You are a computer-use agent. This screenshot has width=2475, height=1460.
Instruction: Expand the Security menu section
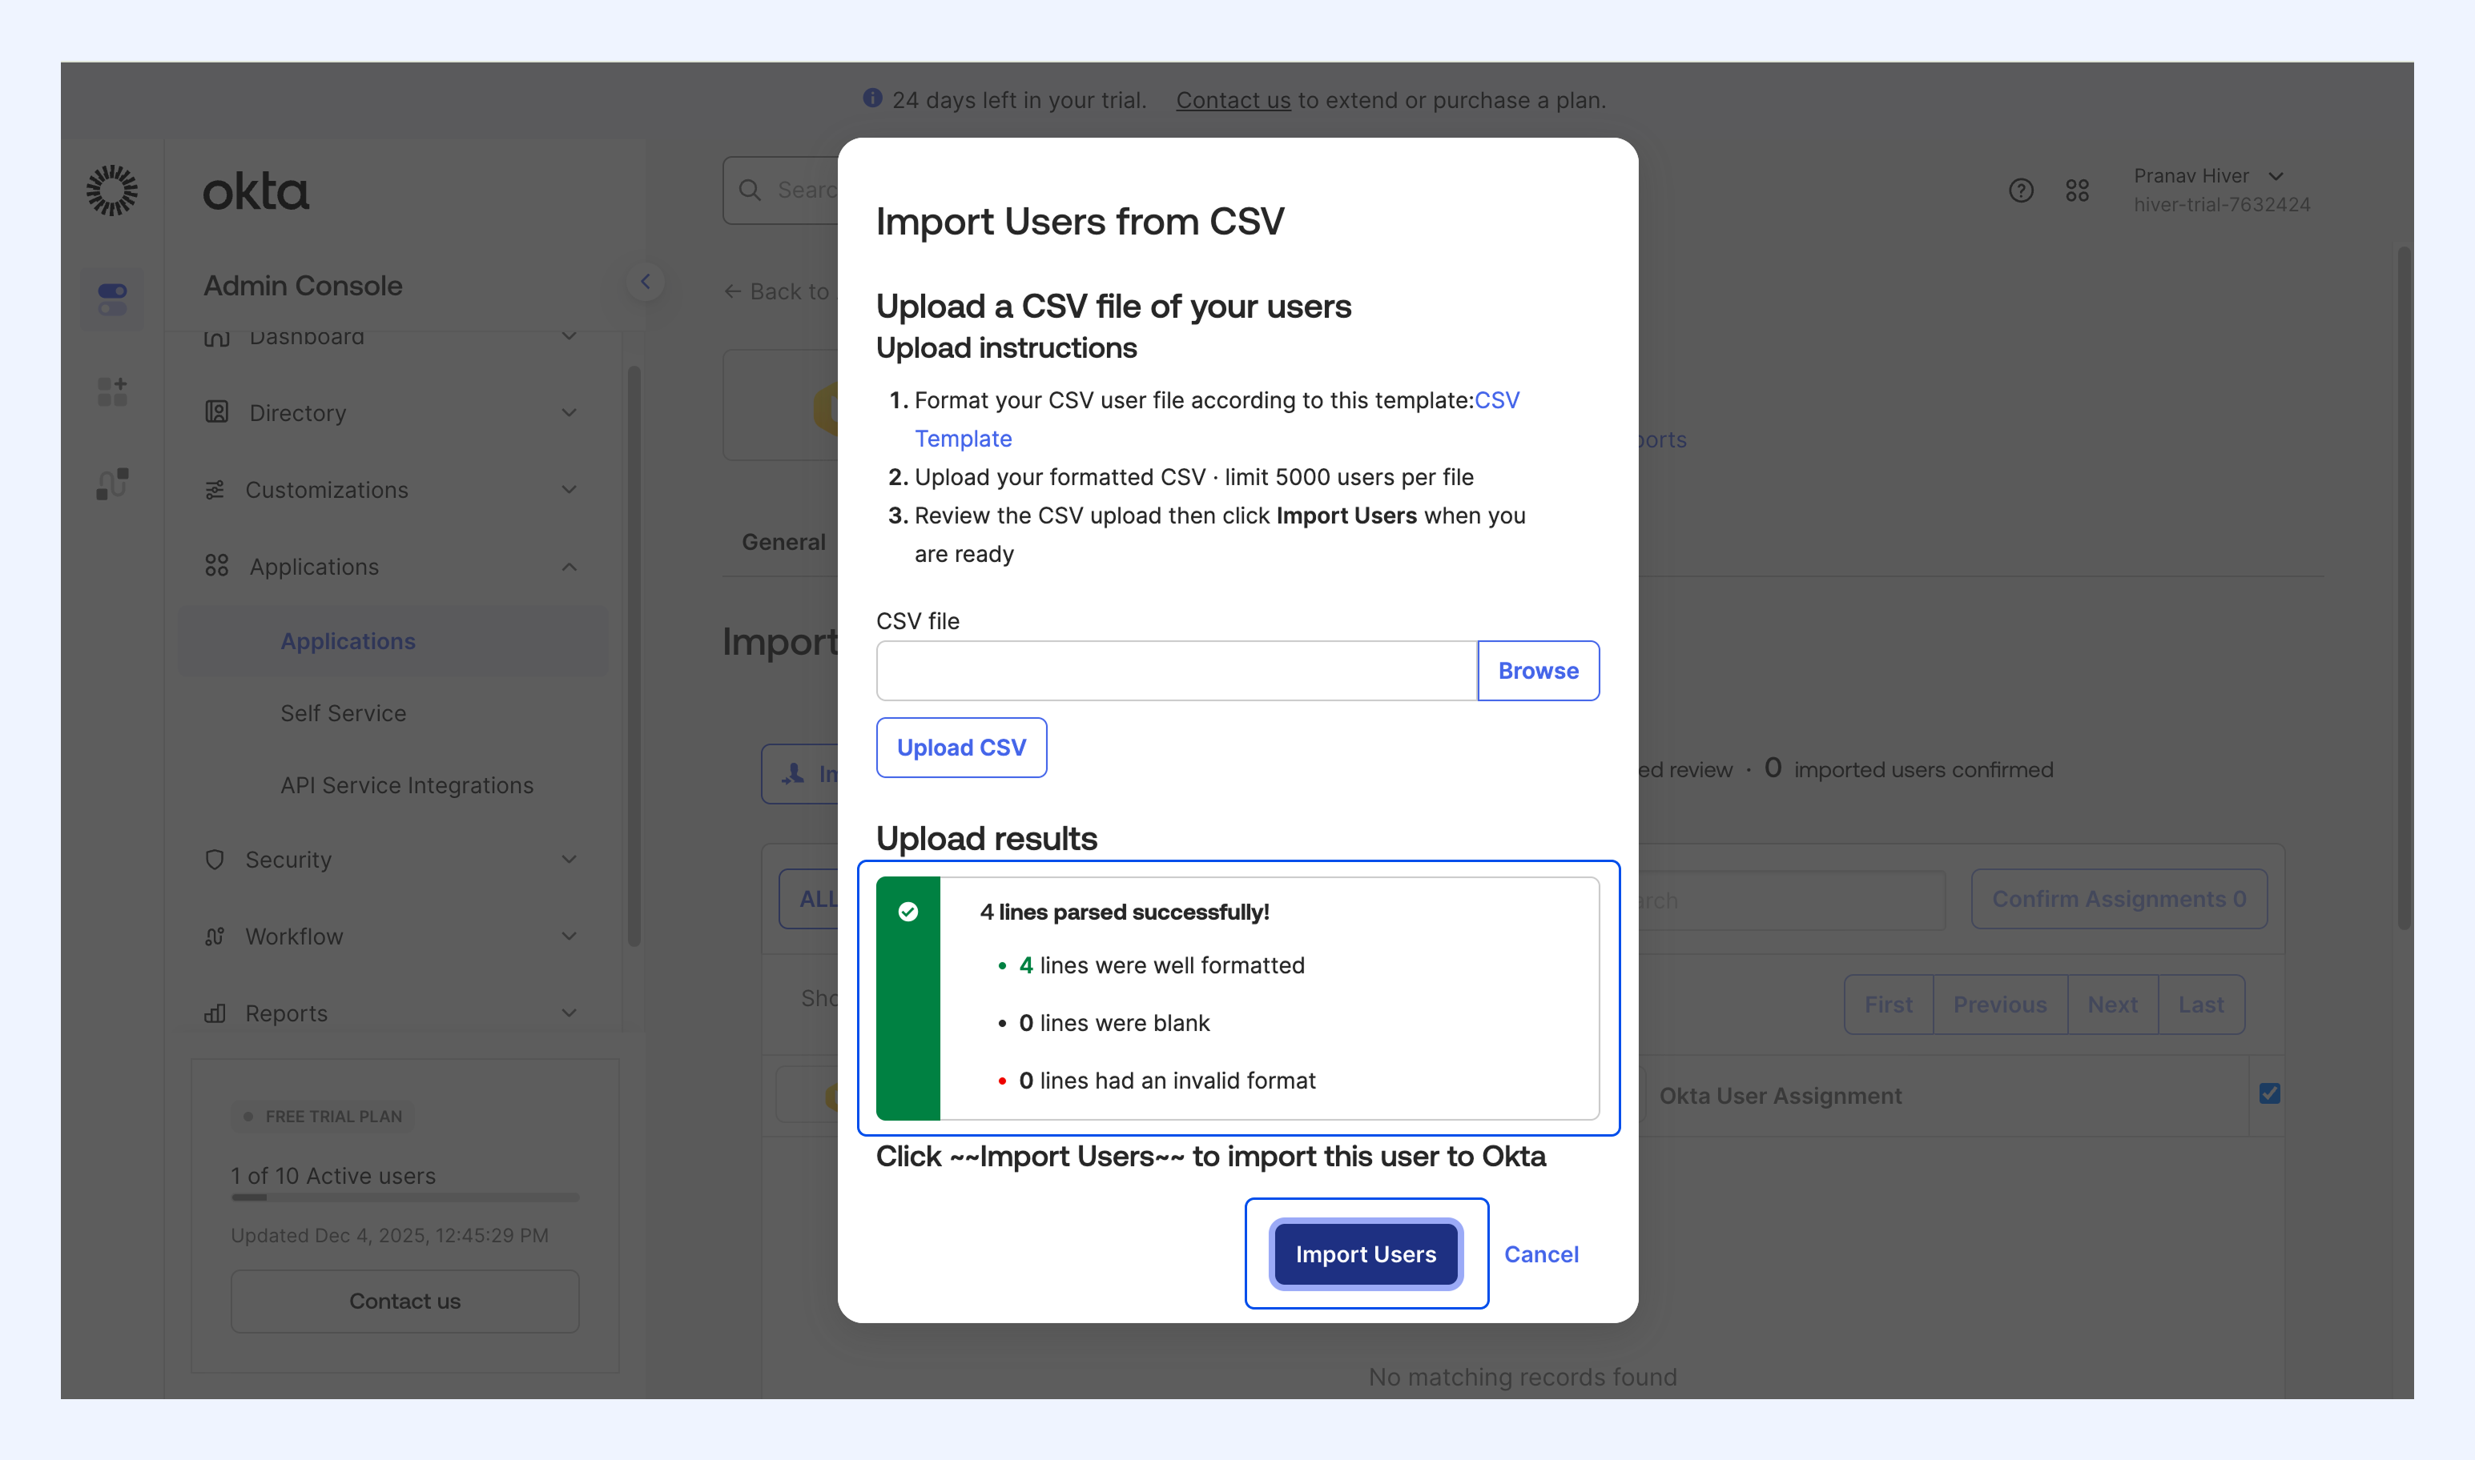point(569,859)
